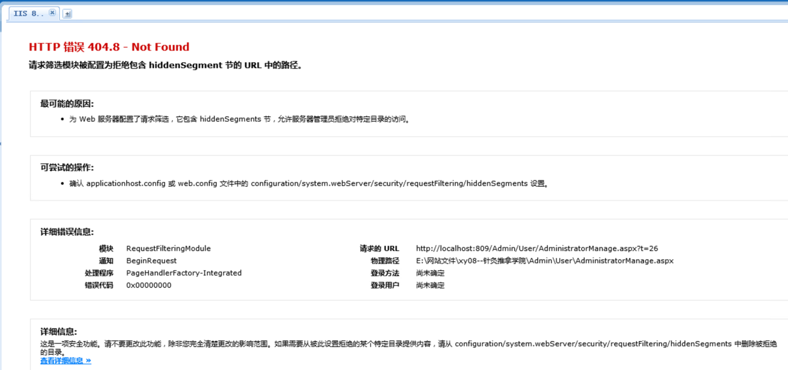
Task: Click the RequestFilteringModule value
Action: 168,248
